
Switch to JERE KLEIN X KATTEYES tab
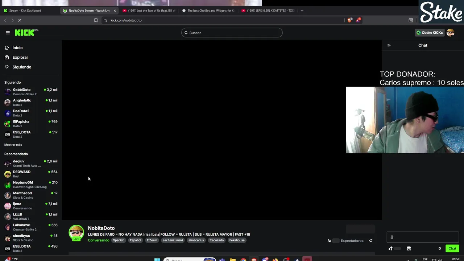pyautogui.click(x=268, y=11)
